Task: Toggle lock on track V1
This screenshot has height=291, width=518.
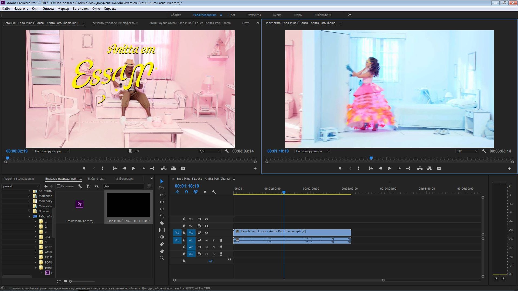Action: click(184, 233)
